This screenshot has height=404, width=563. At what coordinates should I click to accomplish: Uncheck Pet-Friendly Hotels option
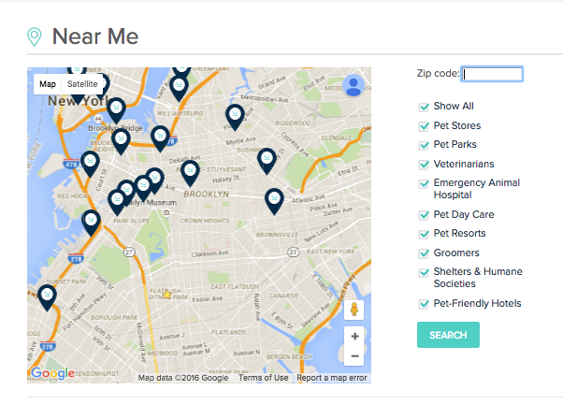point(425,304)
